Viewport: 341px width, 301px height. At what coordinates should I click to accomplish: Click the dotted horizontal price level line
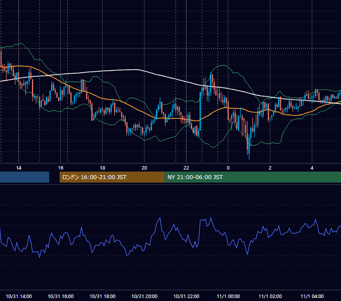tap(170, 48)
